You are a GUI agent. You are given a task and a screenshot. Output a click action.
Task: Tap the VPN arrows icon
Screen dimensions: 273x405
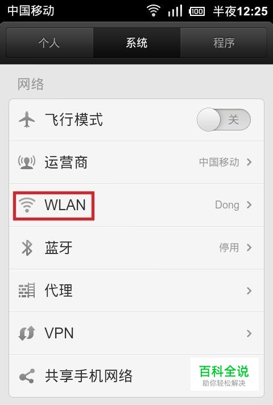point(27,333)
